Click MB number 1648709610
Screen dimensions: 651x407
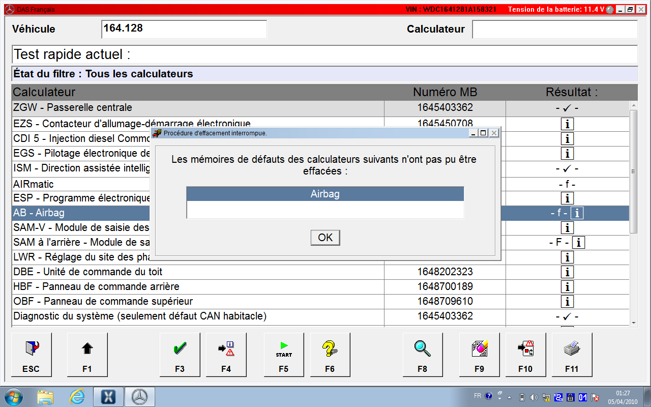445,301
